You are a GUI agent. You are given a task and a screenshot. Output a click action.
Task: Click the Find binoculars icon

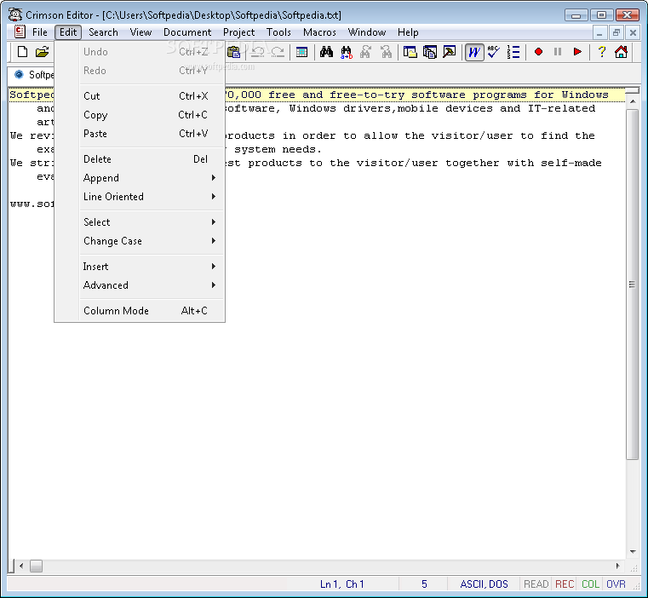[x=326, y=52]
